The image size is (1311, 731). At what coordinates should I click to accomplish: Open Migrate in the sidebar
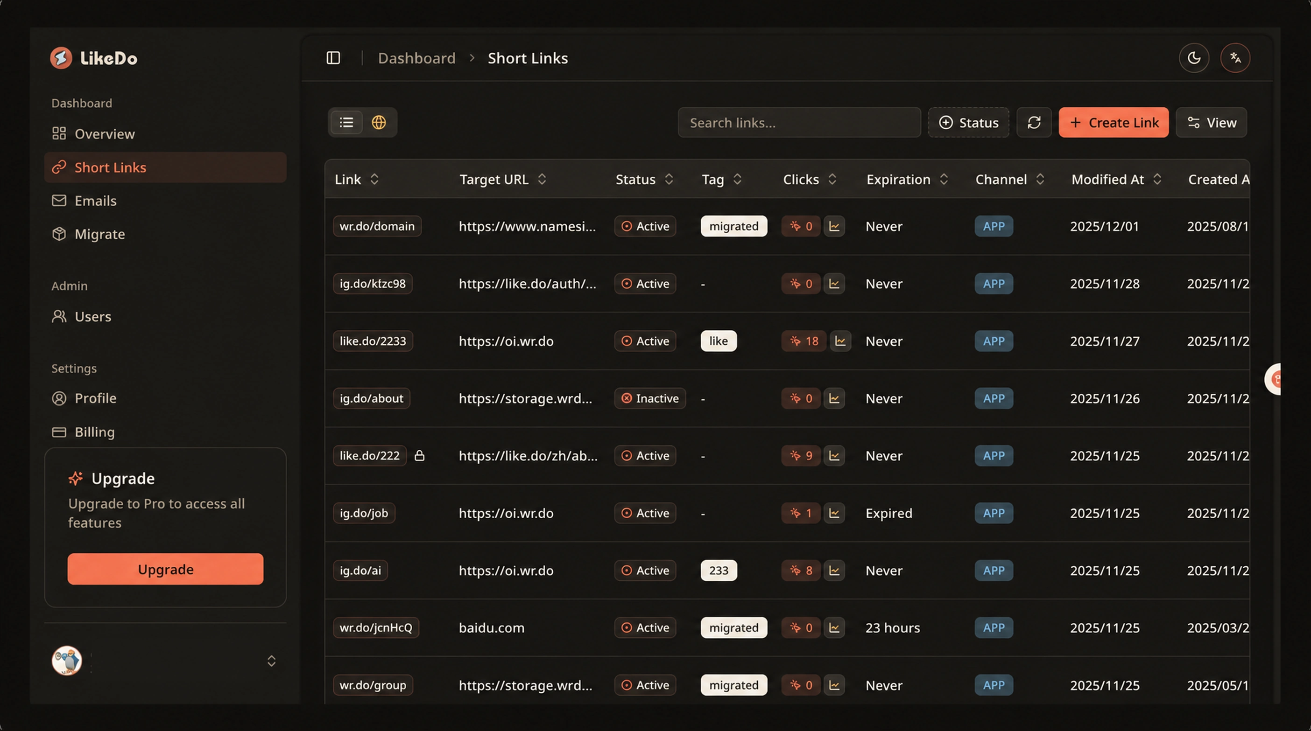[x=165, y=234]
